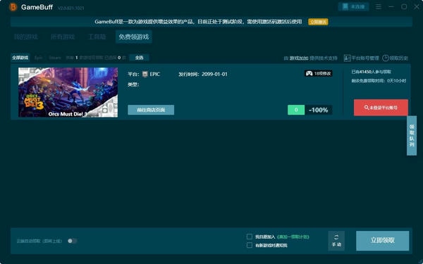This screenshot has height=264, width=423.
Task: Click the gamepad modifier count badge
Action: (319, 73)
